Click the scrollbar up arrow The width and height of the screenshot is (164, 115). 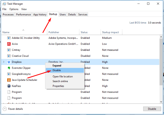point(161,37)
